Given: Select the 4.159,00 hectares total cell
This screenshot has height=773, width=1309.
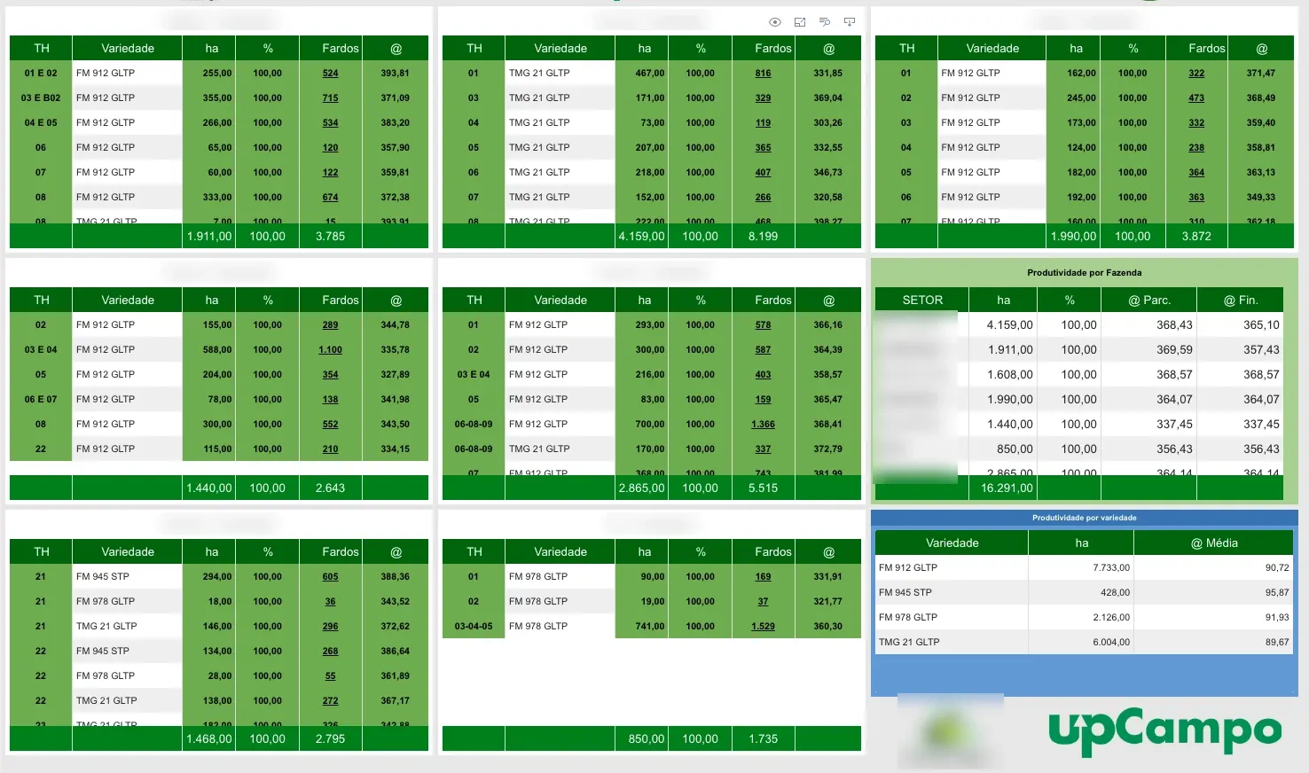Looking at the screenshot, I should (642, 237).
